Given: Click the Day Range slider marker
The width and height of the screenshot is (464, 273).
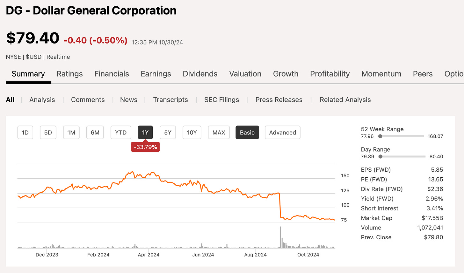Looking at the screenshot, I should coord(381,157).
